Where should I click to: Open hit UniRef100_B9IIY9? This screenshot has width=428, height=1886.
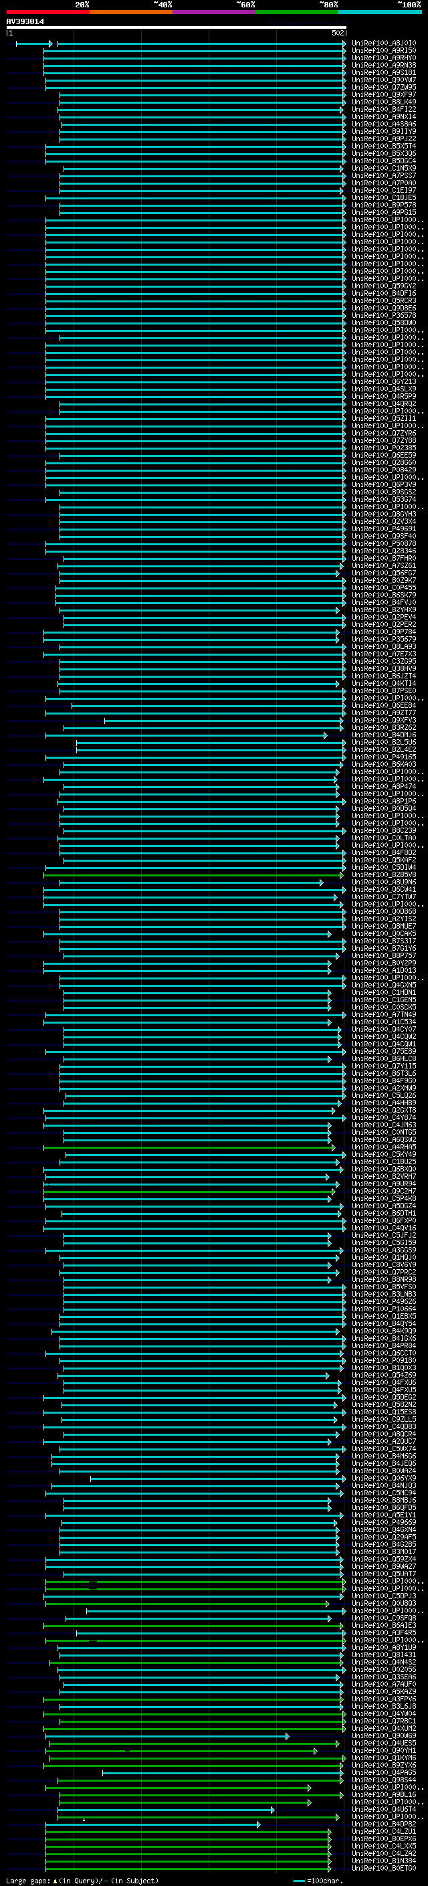pyautogui.click(x=383, y=132)
